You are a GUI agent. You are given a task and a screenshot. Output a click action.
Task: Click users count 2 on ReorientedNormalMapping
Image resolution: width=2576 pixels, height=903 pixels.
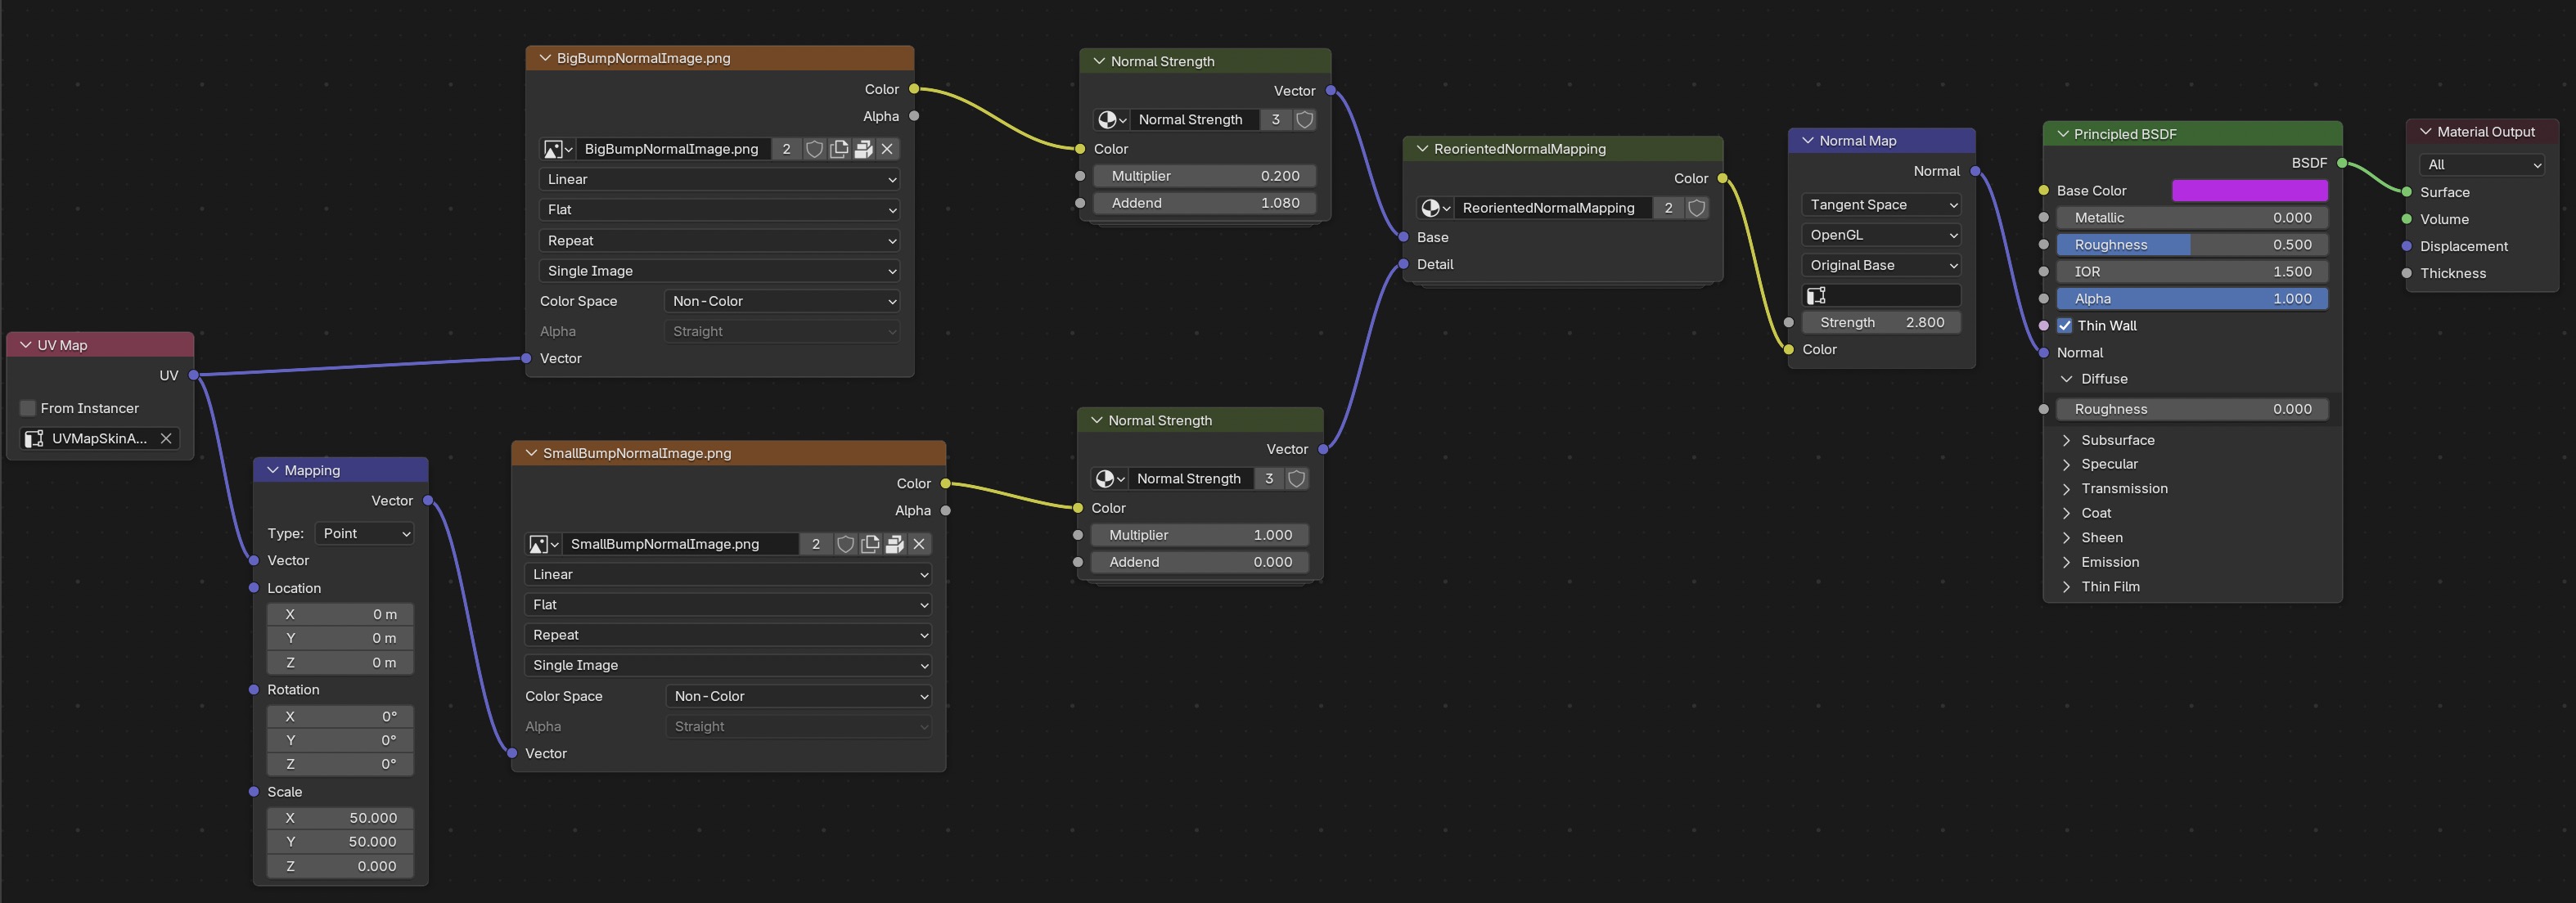[x=1668, y=208]
